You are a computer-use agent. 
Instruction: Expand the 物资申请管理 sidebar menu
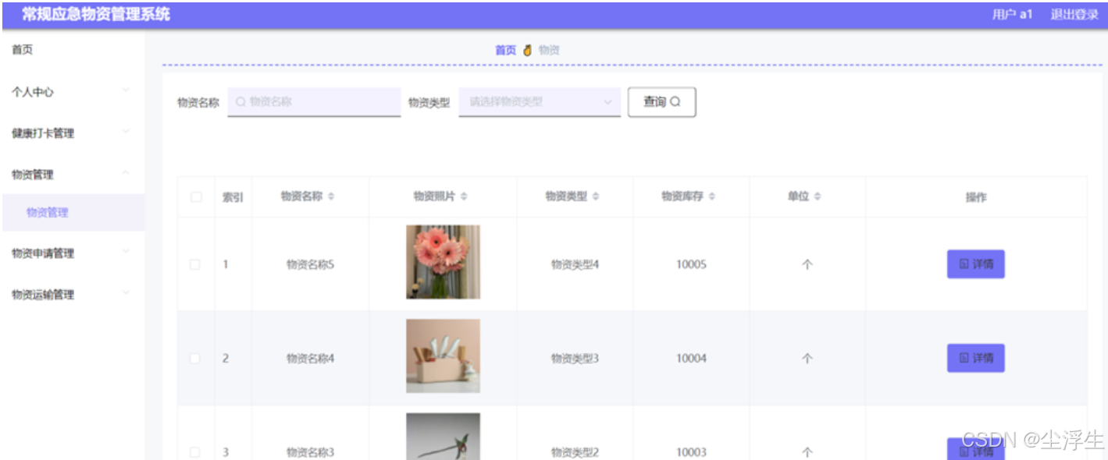[73, 253]
